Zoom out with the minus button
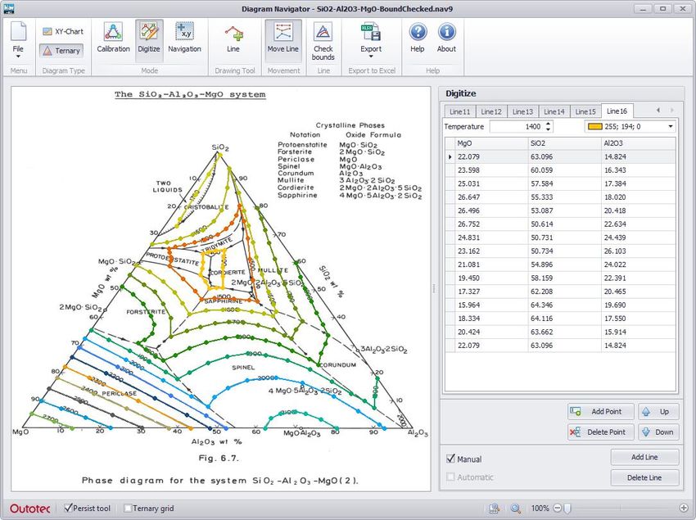Image resolution: width=696 pixels, height=520 pixels. pos(558,509)
